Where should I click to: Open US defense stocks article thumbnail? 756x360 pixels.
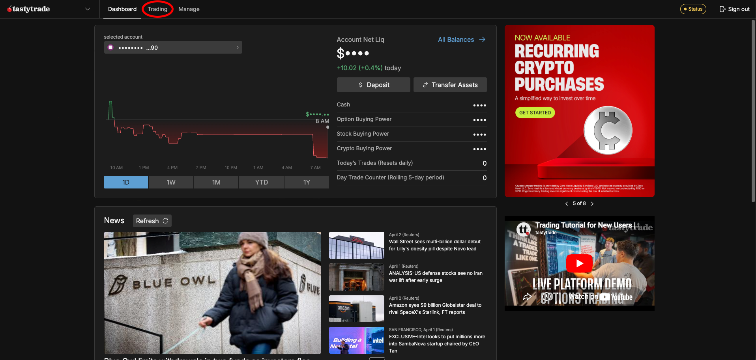(357, 277)
